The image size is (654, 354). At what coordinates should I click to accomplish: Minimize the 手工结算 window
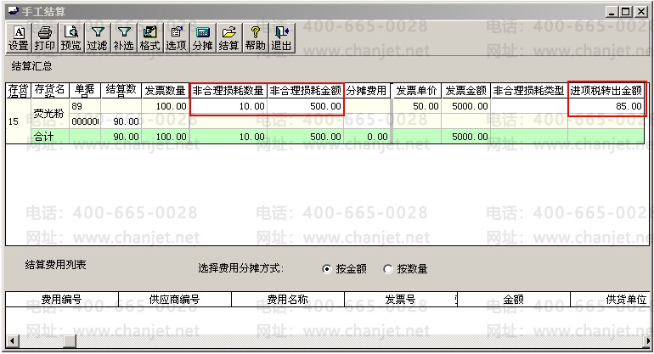pos(612,12)
